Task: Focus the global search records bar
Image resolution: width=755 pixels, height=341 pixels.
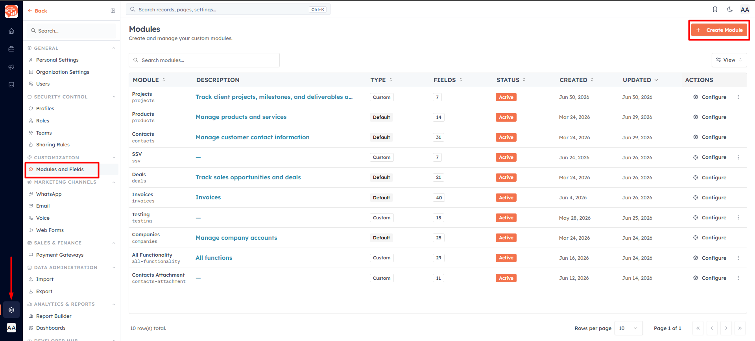Action: click(228, 9)
